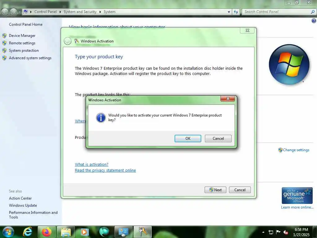Screen dimensions: 317x238
Task: Click the muted volume tray icon
Action: pyautogui.click(x=286, y=232)
